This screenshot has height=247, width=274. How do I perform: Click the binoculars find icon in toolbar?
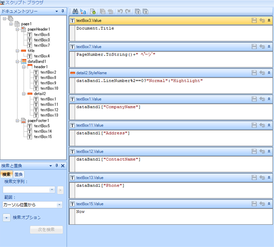click(x=75, y=12)
